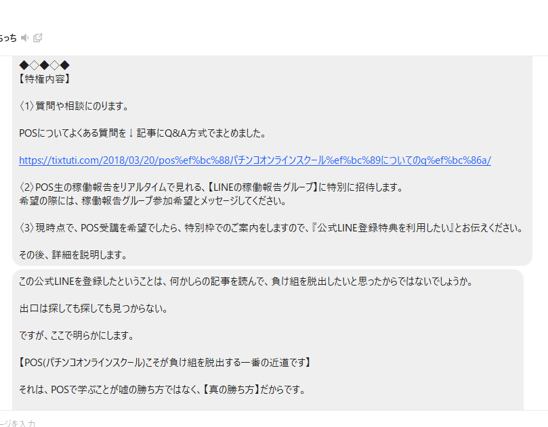Click the line about 【LINEの稼働報告グループ】 invitation

pos(211,187)
